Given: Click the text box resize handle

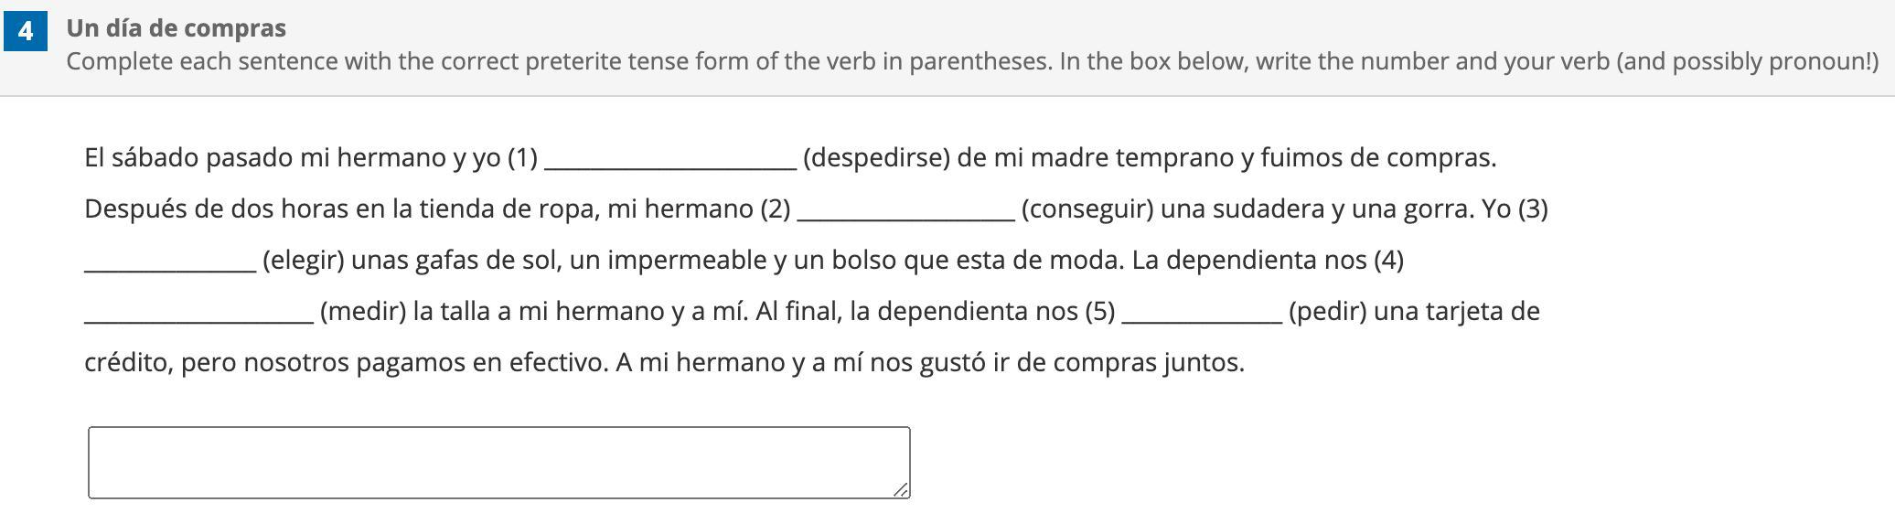Looking at the screenshot, I should (901, 490).
